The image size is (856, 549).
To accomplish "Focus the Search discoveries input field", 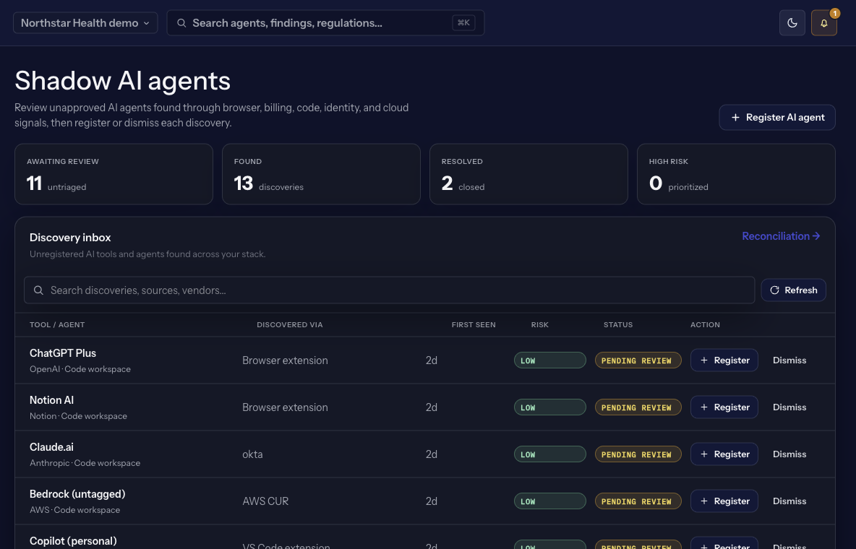I will [x=389, y=290].
